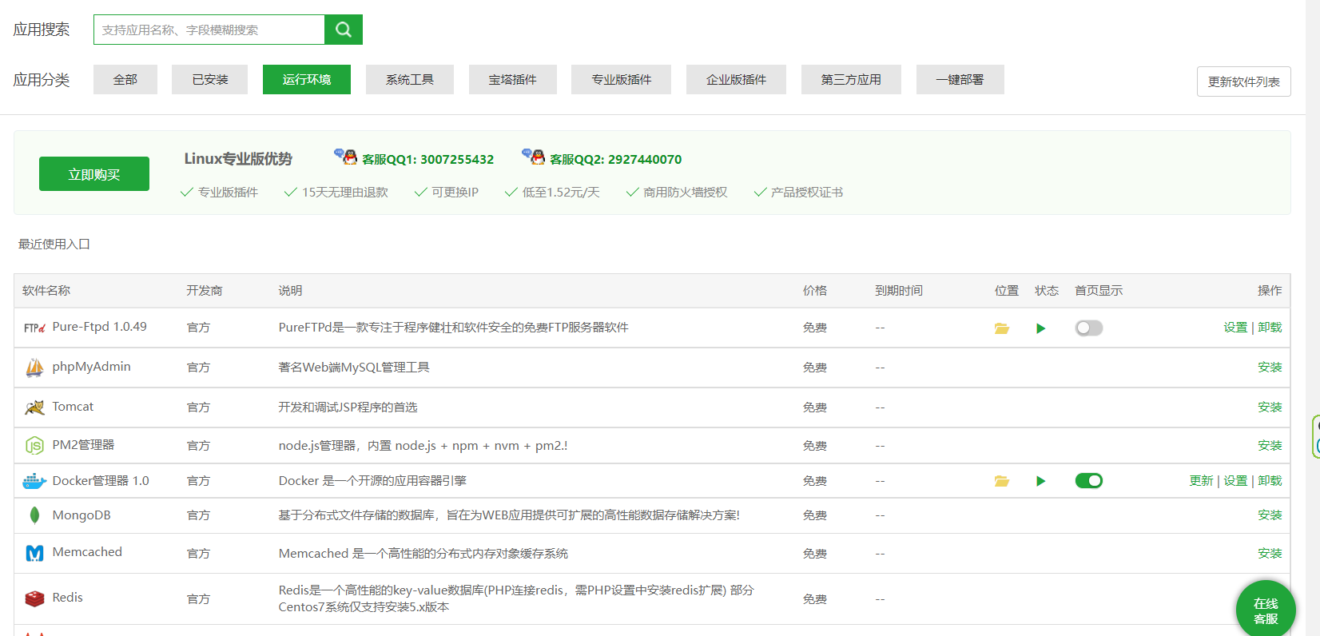The height and width of the screenshot is (636, 1320).
Task: Open the Pure-Ftpd folder location icon
Action: (1002, 328)
